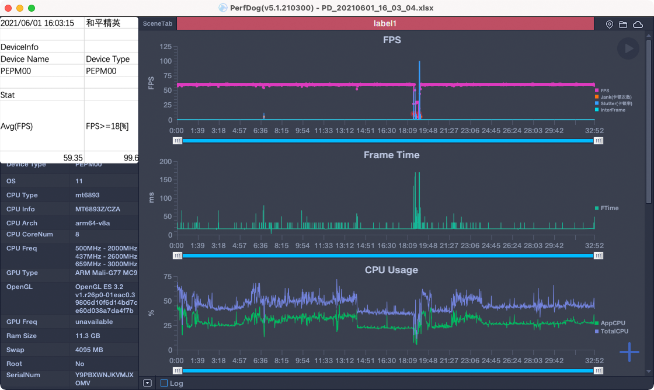Screen dimensions: 654x390
Task: Toggle the Log checkbox
Action: 164,383
